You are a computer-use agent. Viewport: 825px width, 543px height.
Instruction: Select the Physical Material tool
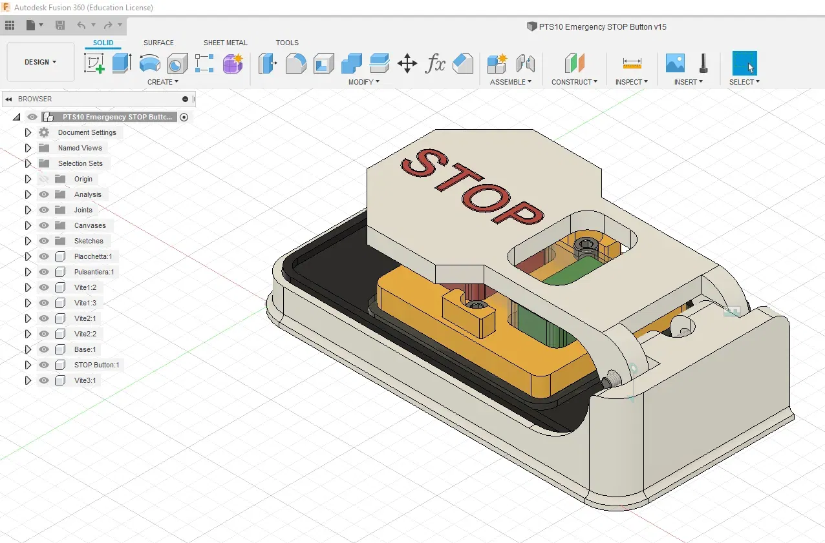click(x=463, y=63)
